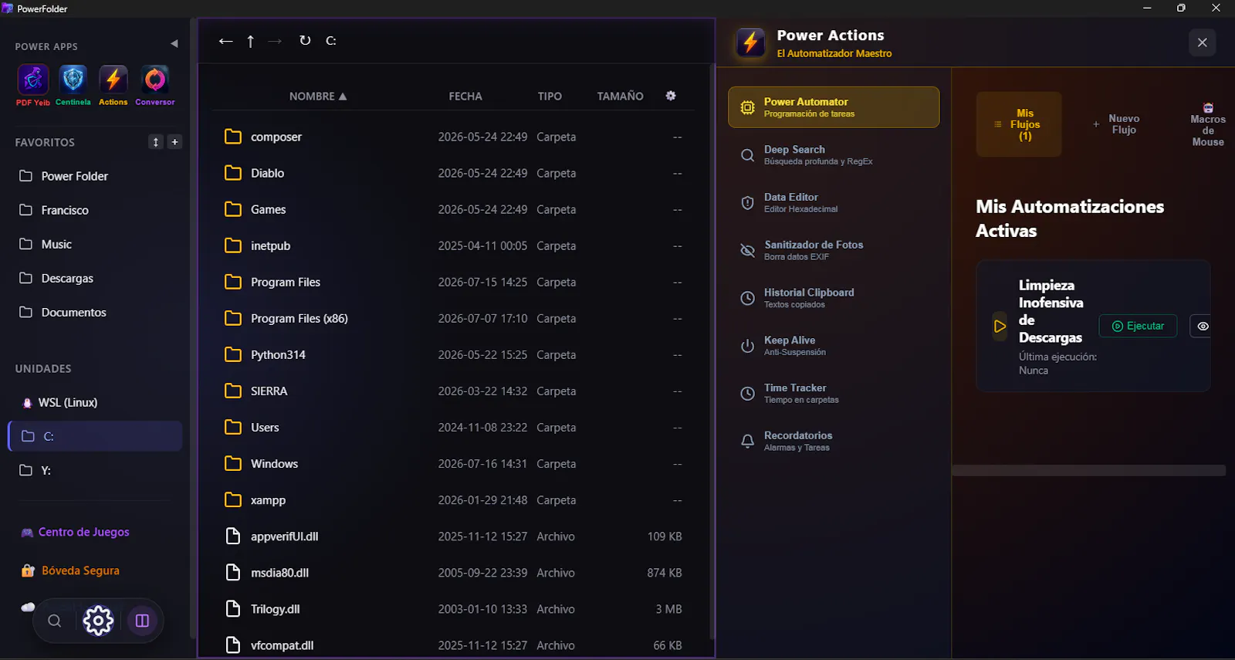Open Sanitizador de Fotos section

coord(834,250)
